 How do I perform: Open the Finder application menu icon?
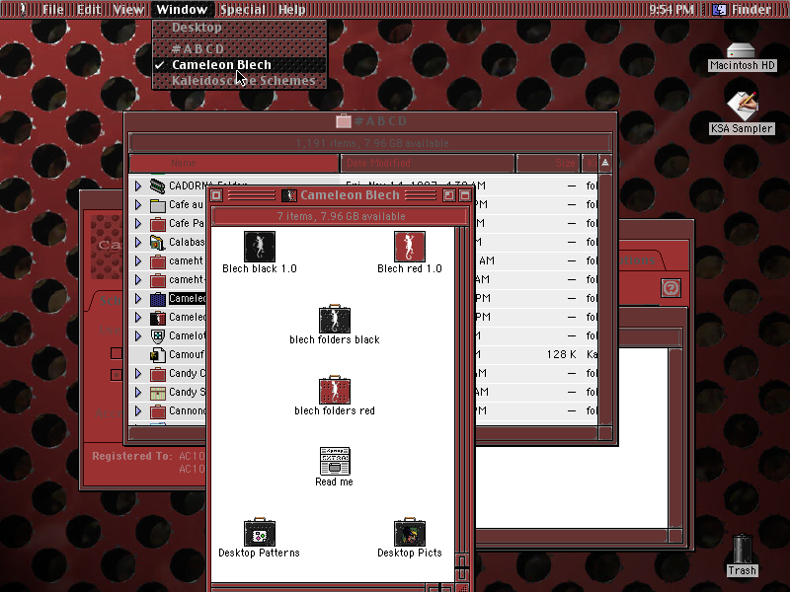coord(720,9)
